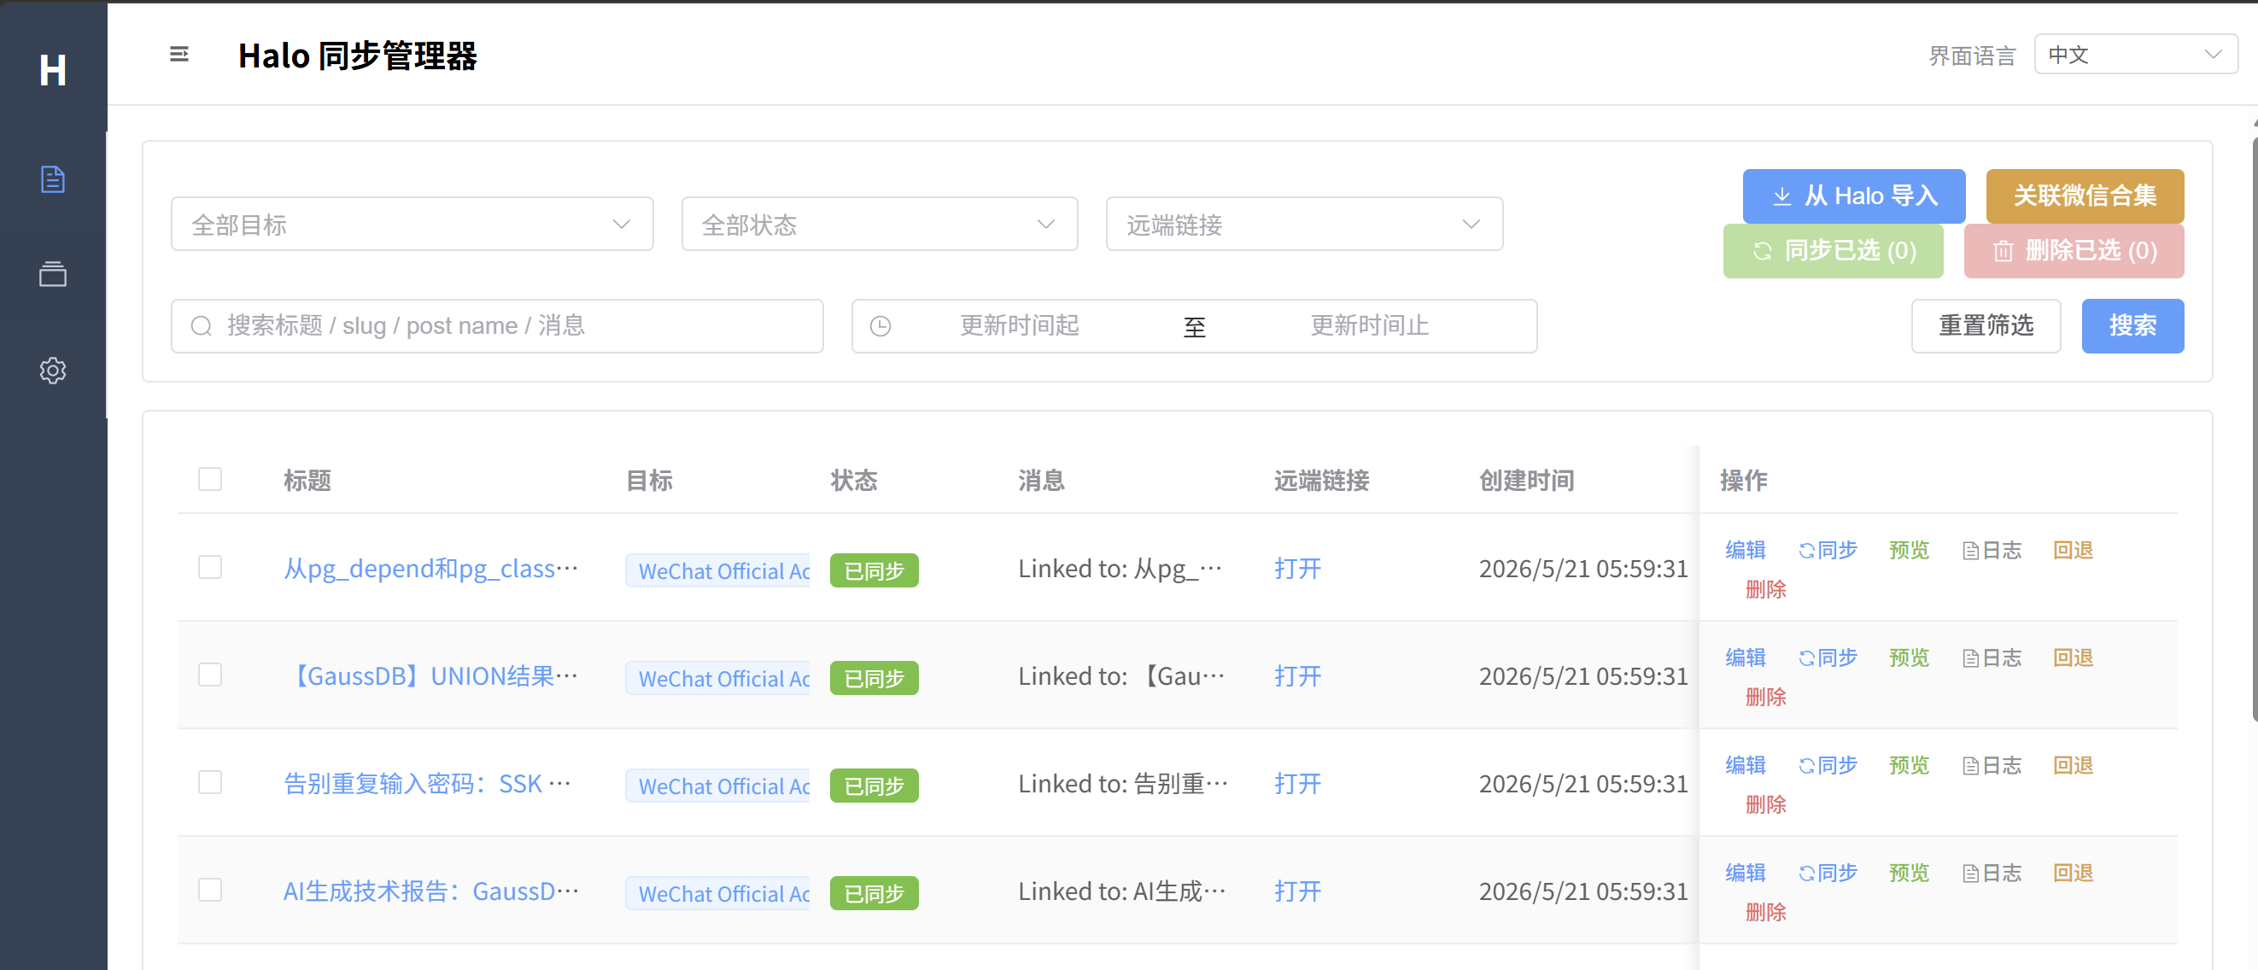Screen dimensions: 2258x970
Task: Sync the 从pg_depend row
Action: pos(1828,550)
